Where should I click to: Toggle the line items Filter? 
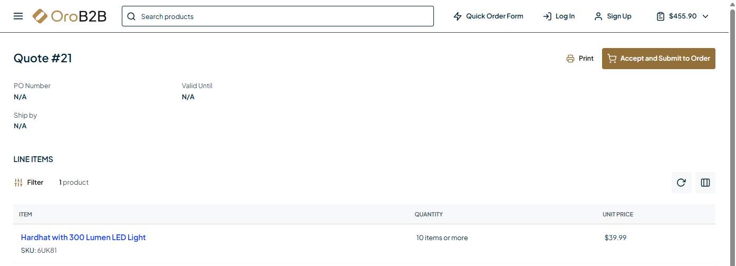tap(29, 183)
